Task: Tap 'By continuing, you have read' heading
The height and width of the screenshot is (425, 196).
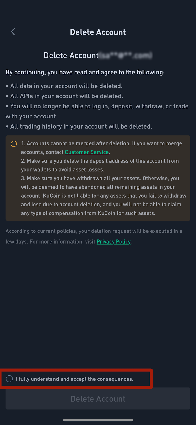Action: 85,72
